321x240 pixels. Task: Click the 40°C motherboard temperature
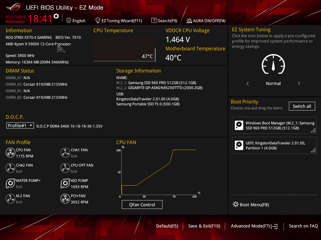point(173,58)
